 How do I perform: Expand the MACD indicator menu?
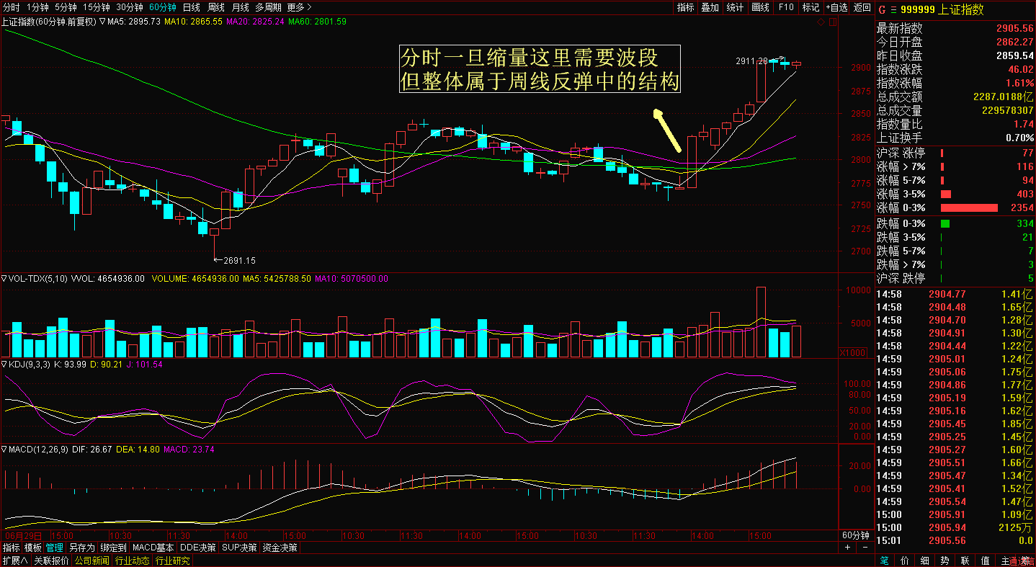[4, 449]
